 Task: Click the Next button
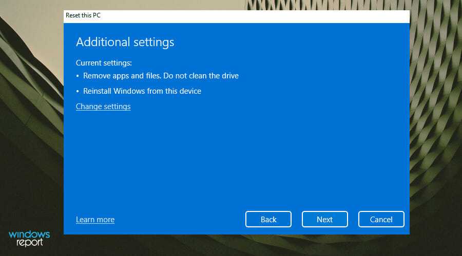tap(325, 219)
